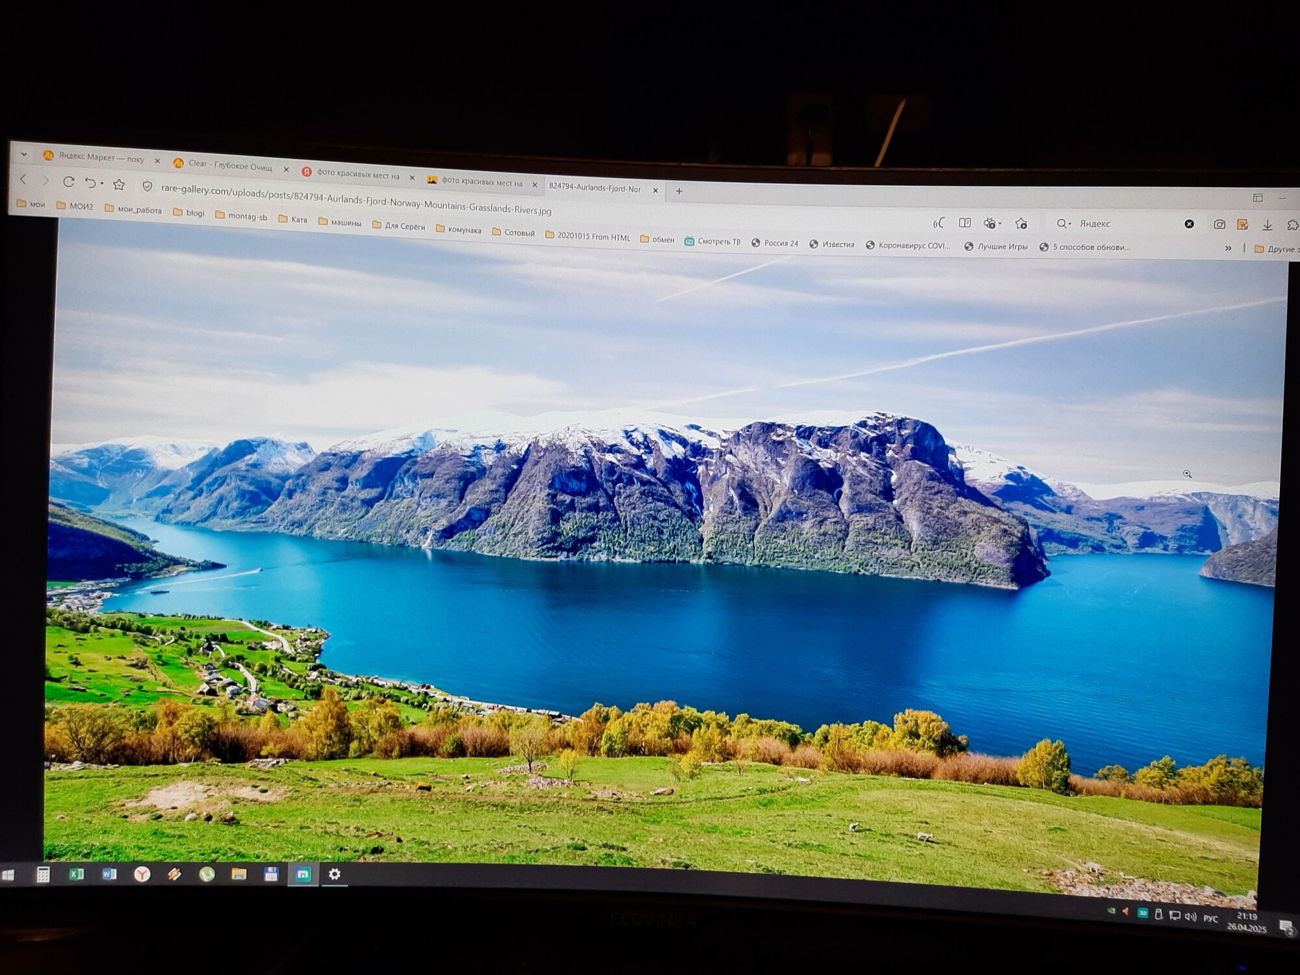The width and height of the screenshot is (1300, 975).
Task: Switch to the Clear - Глубокое Очищ tab
Action: tap(223, 166)
